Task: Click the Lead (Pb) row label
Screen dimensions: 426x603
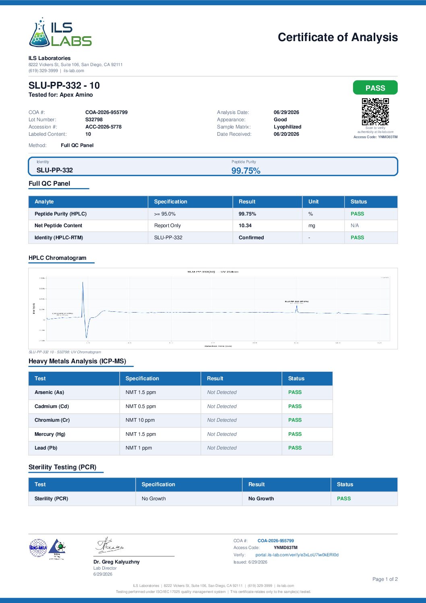Action: (x=46, y=448)
